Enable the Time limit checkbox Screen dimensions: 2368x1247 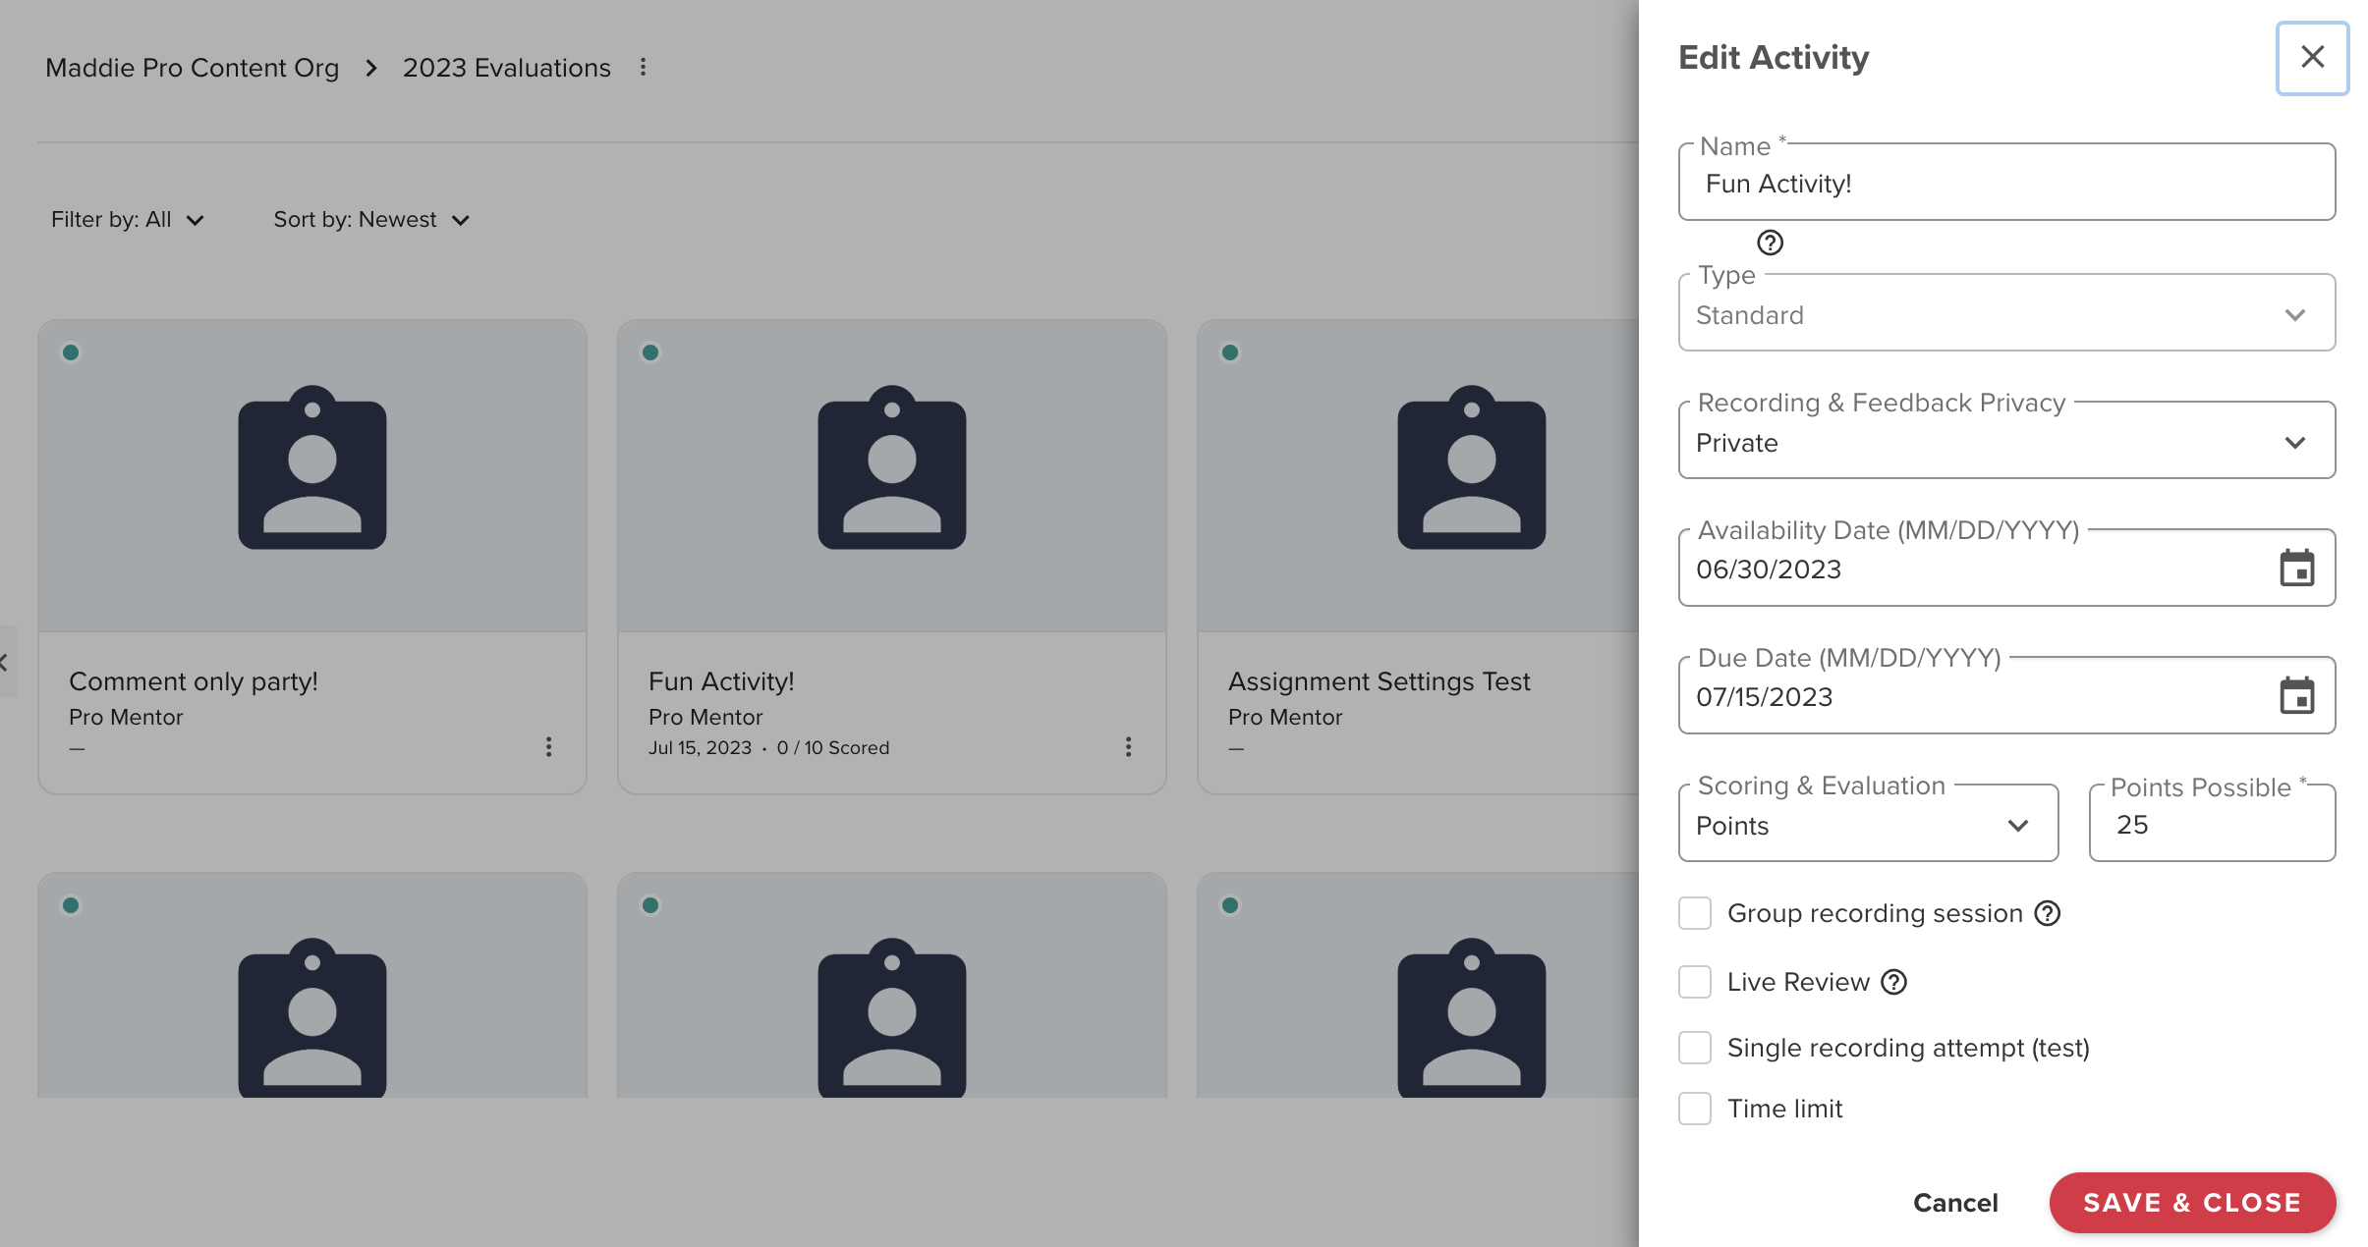[1695, 1110]
